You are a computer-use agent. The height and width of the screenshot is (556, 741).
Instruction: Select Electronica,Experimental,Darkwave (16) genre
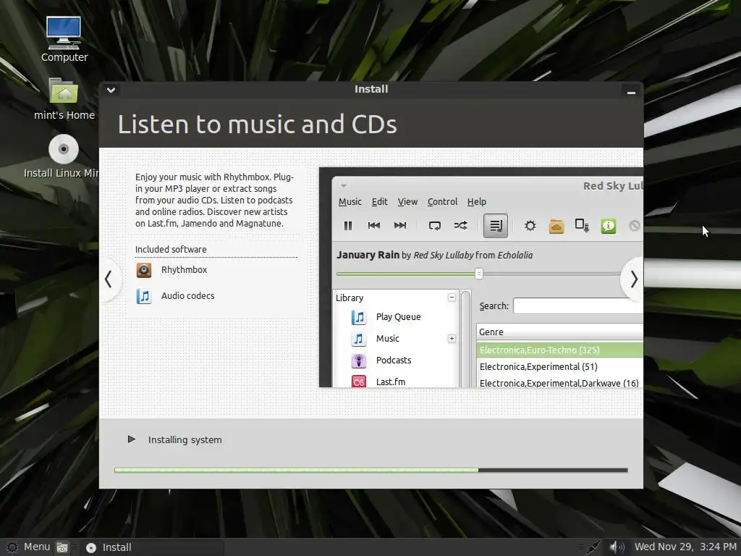point(559,382)
